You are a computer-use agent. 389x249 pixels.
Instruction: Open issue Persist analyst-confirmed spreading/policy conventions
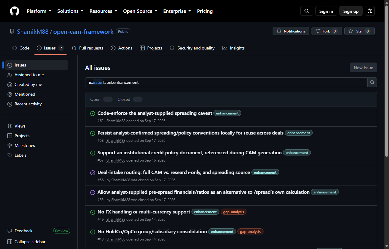click(x=191, y=133)
